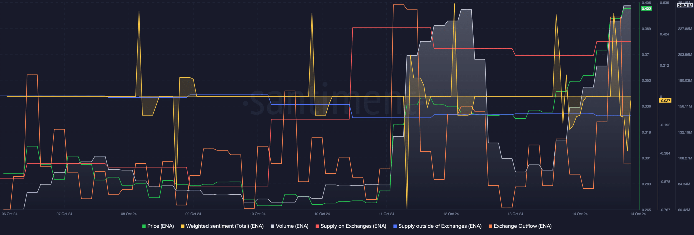
Task: Click the 108.27M volume axis label
Action: click(685, 158)
